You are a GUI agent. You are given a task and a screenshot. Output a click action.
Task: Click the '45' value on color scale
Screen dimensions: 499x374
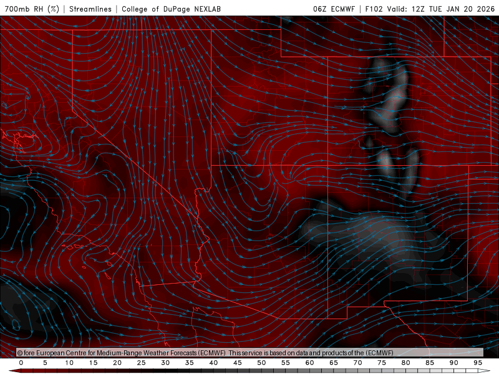pyautogui.click(x=238, y=363)
